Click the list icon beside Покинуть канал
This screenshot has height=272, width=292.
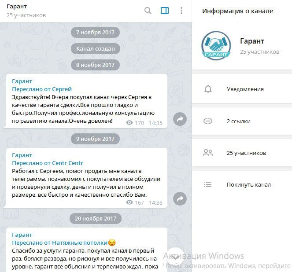tap(208, 184)
